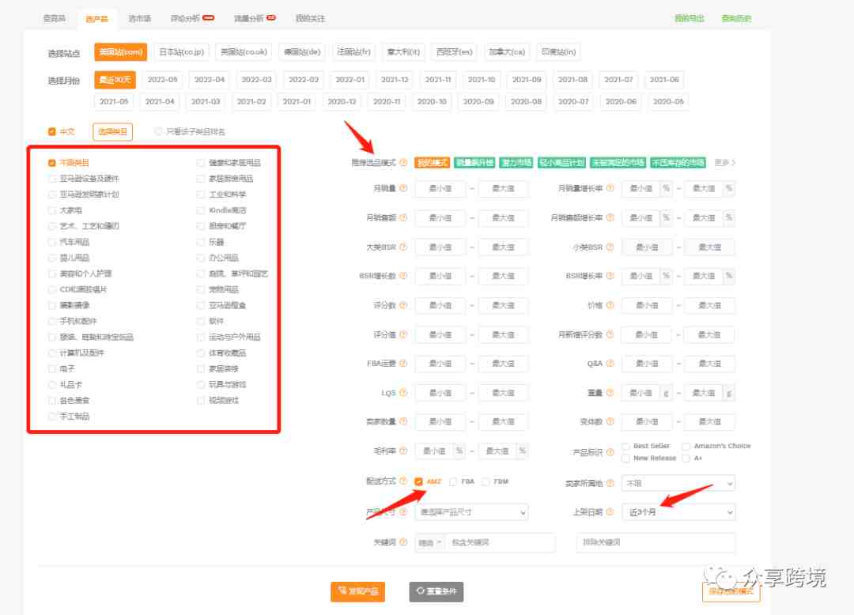The image size is (854, 615).
Task: Open help icon beside BSR增长数 label
Action: 403,276
